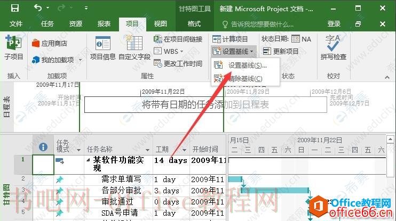Switch to the 任务 ribbon tab
The image size is (396, 221).
click(47, 23)
